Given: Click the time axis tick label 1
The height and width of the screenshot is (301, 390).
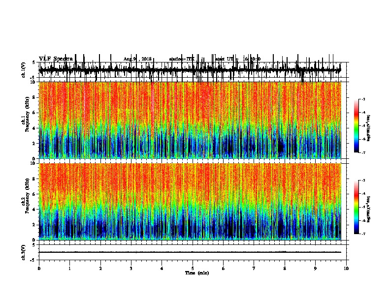Looking at the screenshot, I should [x=69, y=269].
